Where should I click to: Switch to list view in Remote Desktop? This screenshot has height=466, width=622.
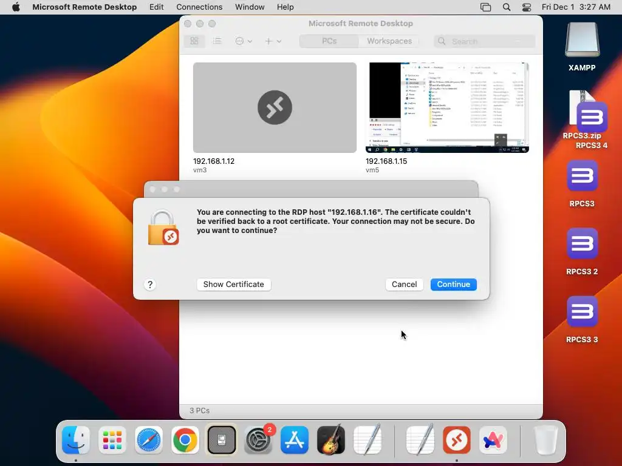pyautogui.click(x=217, y=41)
